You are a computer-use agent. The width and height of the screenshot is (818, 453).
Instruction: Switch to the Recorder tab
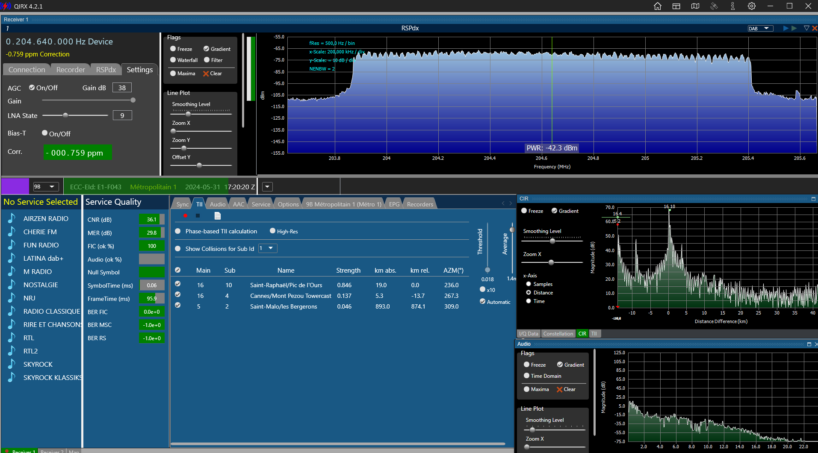(71, 70)
